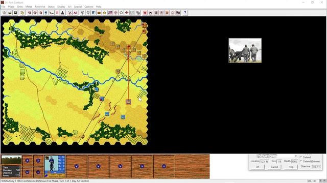Click the white circle toolbar icon

pyautogui.click(x=121, y=13)
